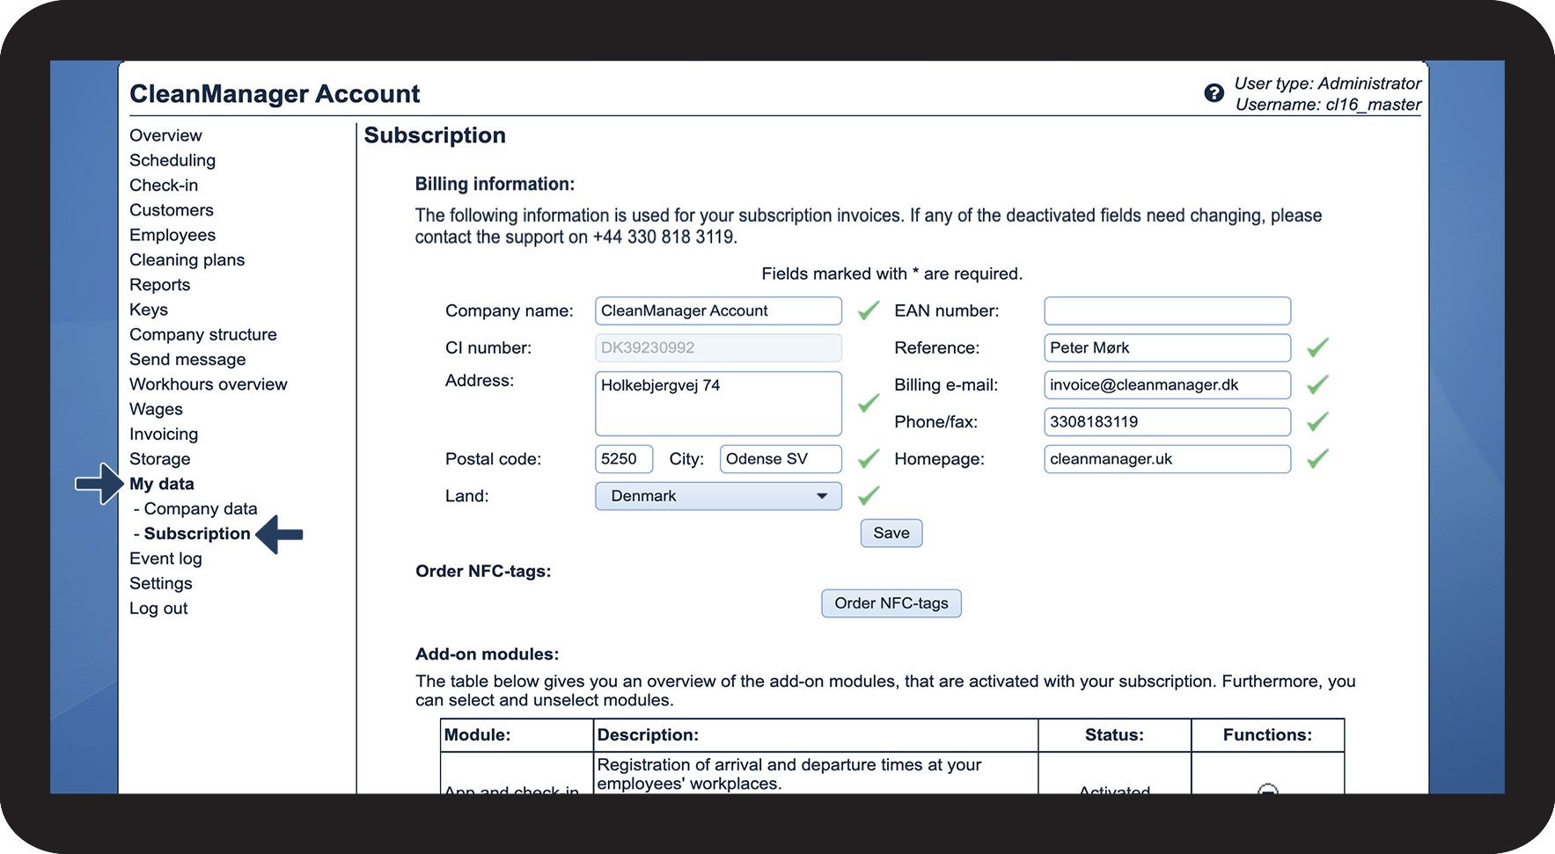Open Company structure menu item
Image resolution: width=1555 pixels, height=854 pixels.
[203, 334]
